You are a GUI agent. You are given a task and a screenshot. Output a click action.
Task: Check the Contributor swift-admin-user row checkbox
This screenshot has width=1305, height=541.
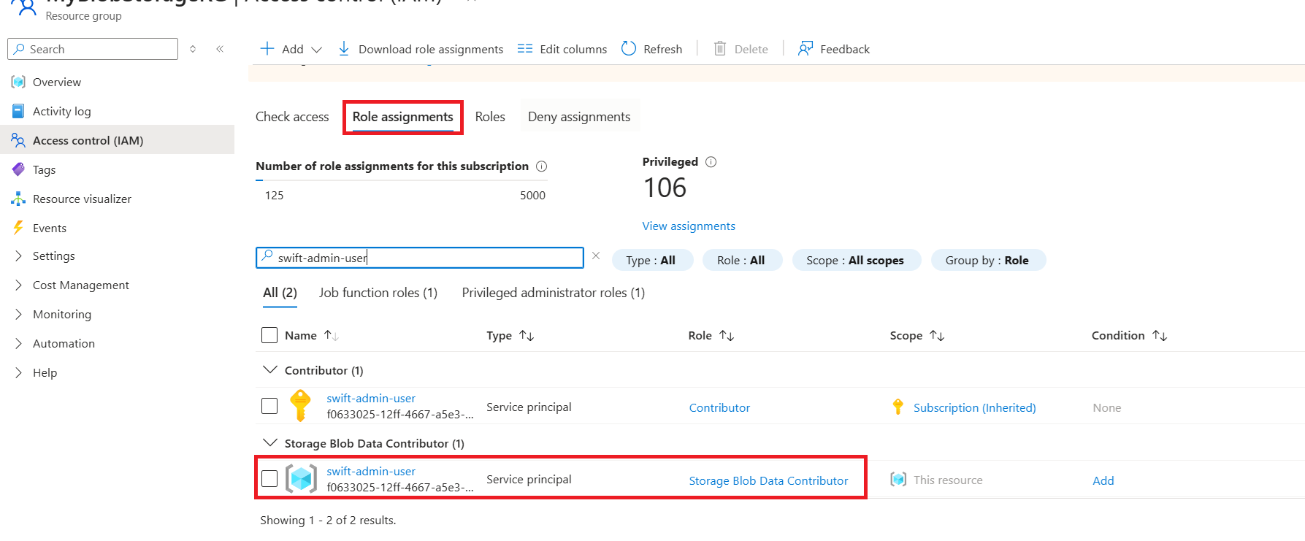269,406
